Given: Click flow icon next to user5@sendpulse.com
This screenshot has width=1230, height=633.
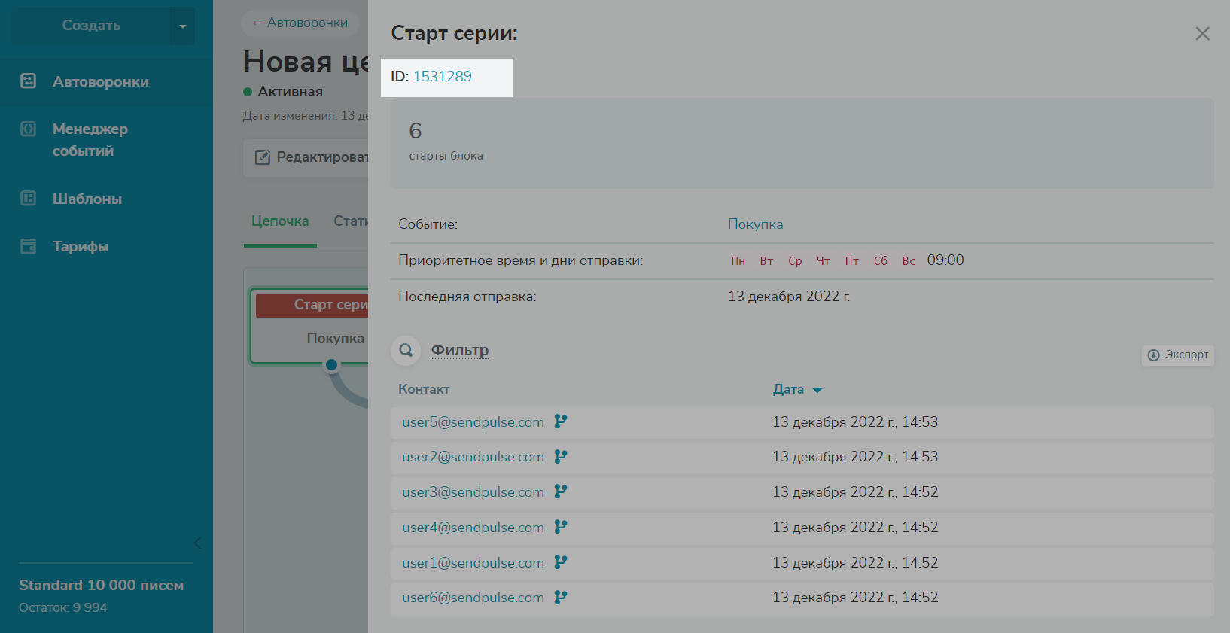Looking at the screenshot, I should 561,421.
